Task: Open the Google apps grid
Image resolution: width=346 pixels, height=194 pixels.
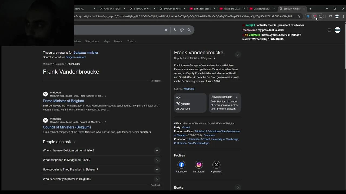Action: [330, 30]
